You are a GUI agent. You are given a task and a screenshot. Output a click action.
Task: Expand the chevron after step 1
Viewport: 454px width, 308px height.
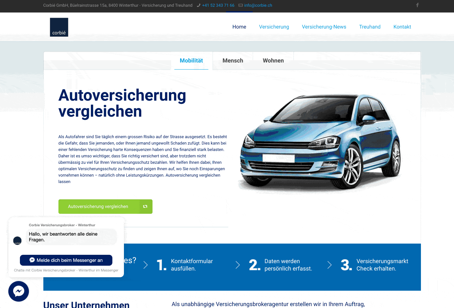pos(238,265)
